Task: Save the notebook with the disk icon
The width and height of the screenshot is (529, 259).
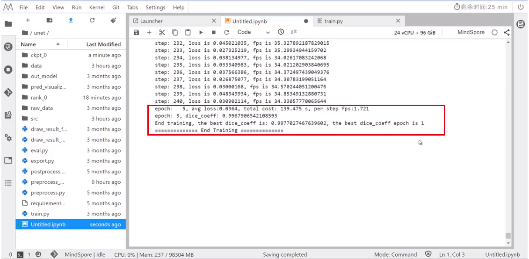Action: pyautogui.click(x=136, y=32)
